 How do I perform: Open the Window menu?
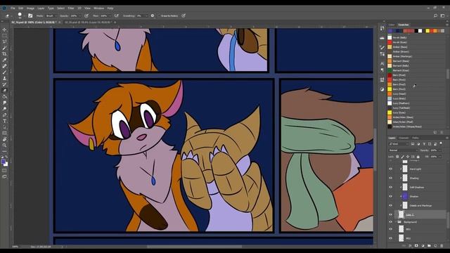[98, 8]
